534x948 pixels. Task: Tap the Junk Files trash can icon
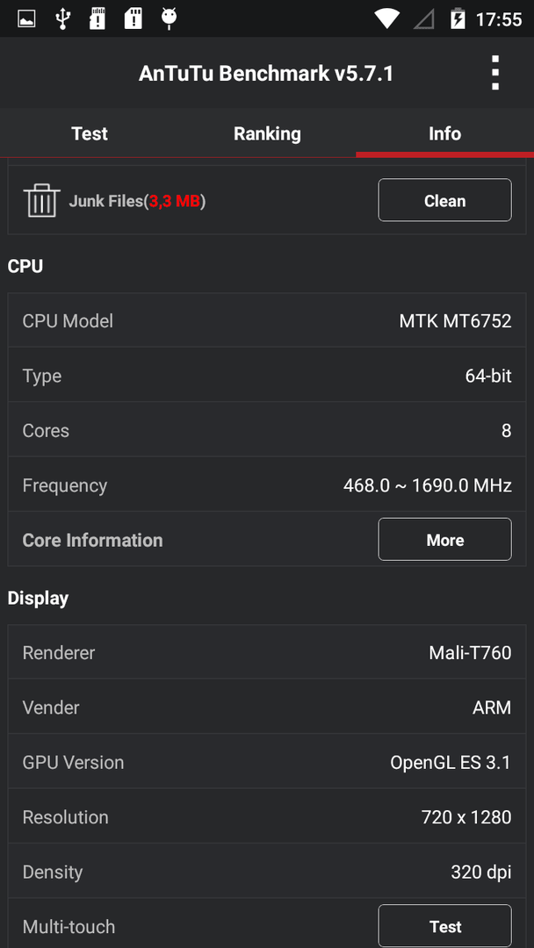(42, 200)
